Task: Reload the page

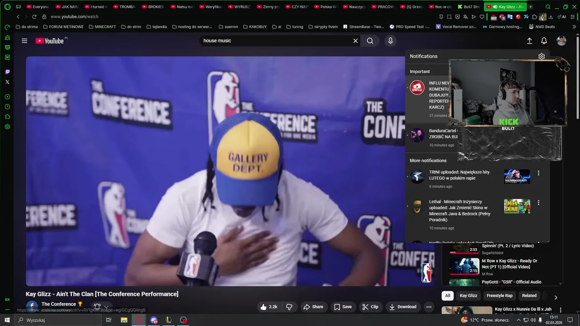Action: pos(34,17)
